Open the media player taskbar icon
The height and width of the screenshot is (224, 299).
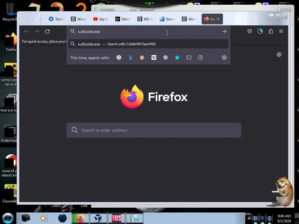(x=44, y=218)
